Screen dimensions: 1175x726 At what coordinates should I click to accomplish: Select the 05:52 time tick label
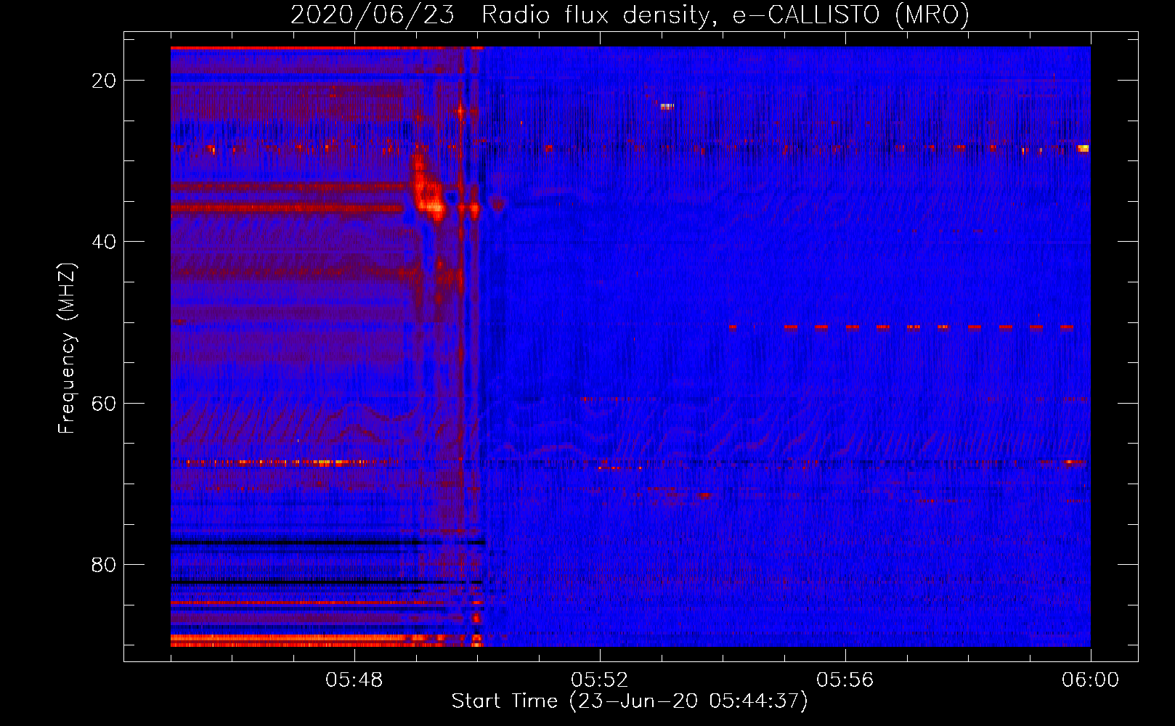pos(600,680)
